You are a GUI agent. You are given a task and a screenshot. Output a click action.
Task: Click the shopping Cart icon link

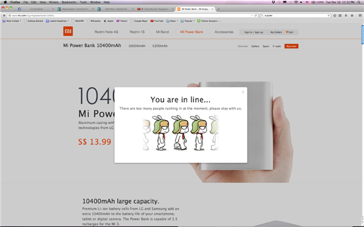tap(289, 32)
